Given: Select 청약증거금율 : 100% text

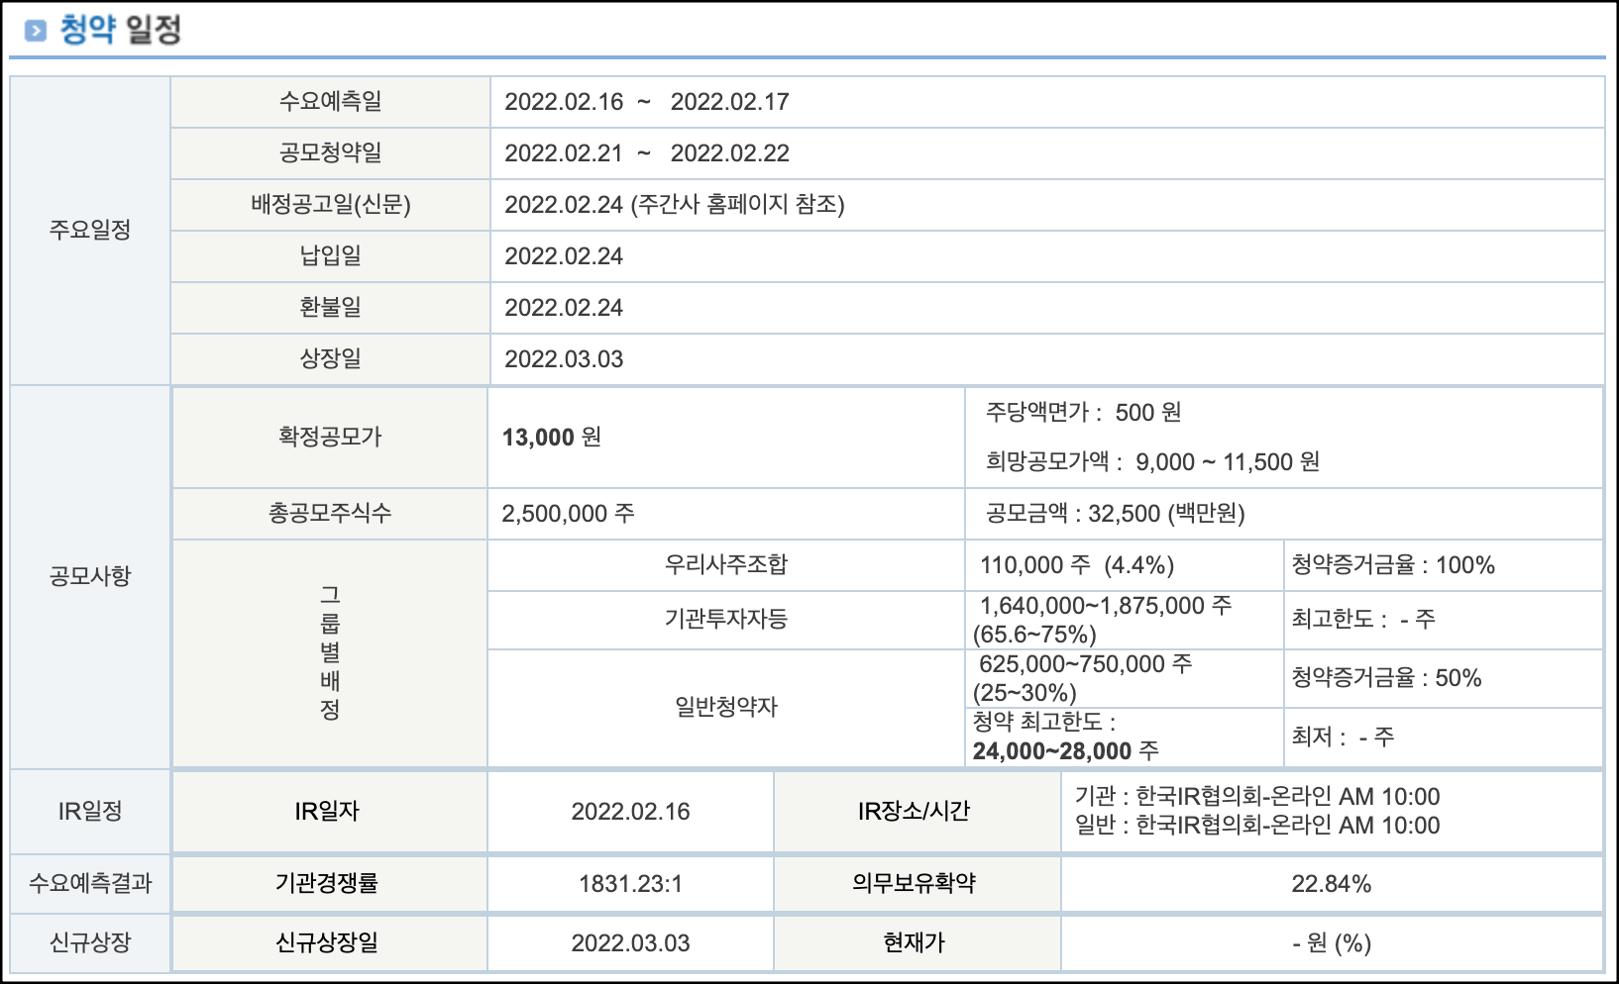Looking at the screenshot, I should [1393, 565].
